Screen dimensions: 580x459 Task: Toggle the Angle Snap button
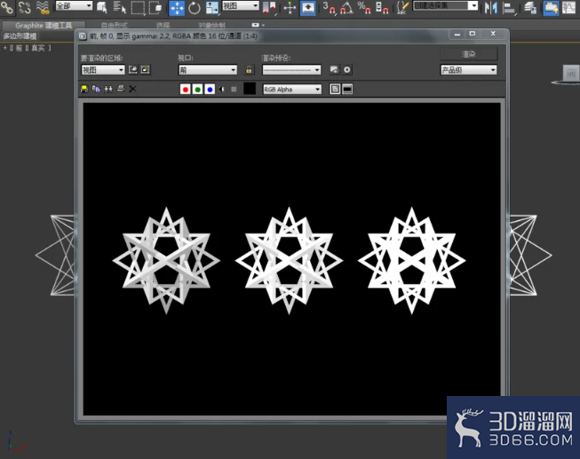point(346,7)
